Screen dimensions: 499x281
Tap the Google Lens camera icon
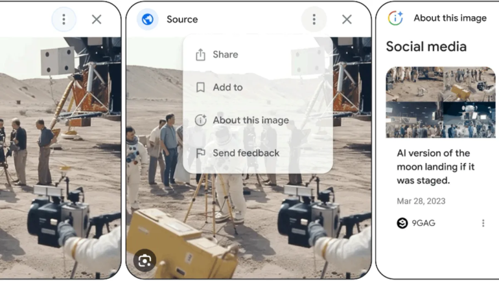click(145, 261)
